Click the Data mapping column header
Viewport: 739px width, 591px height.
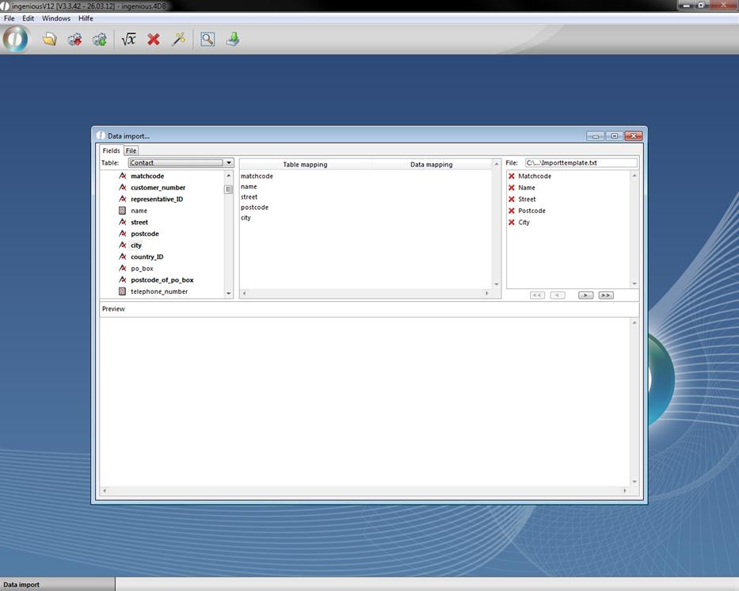coord(432,165)
